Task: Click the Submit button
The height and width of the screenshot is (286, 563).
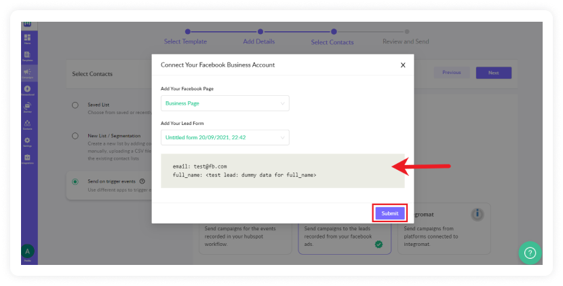Action: coord(390,213)
